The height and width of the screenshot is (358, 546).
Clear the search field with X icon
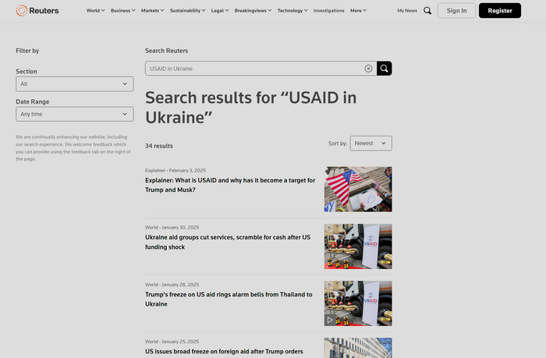(x=368, y=69)
